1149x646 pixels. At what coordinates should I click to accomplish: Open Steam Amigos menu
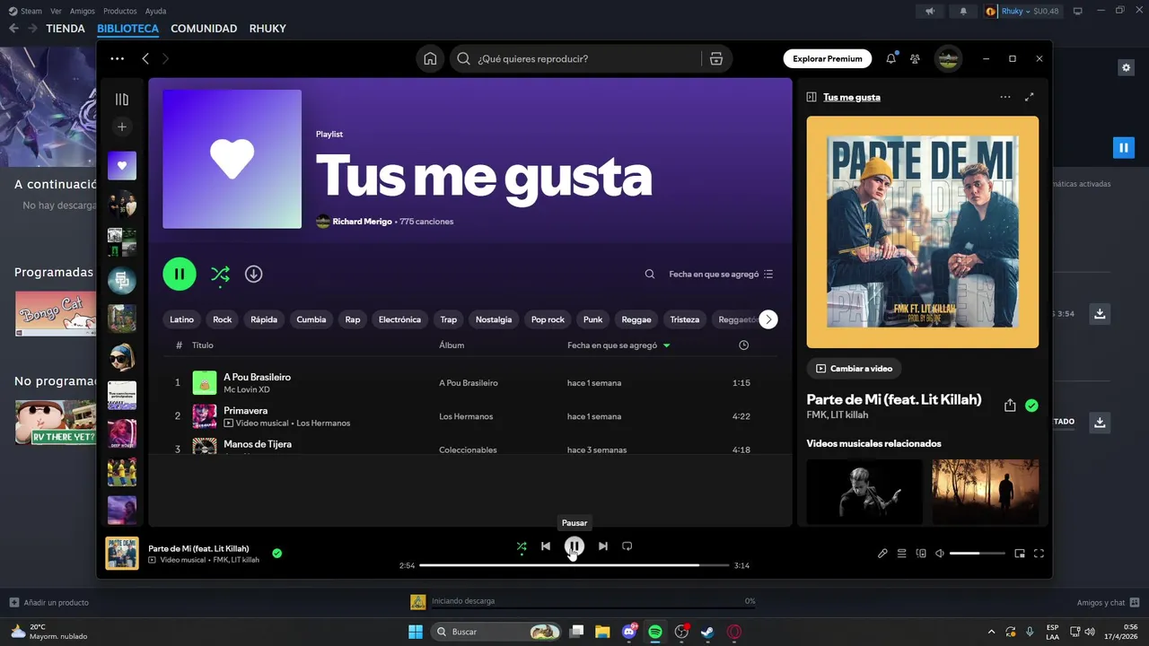(x=81, y=11)
